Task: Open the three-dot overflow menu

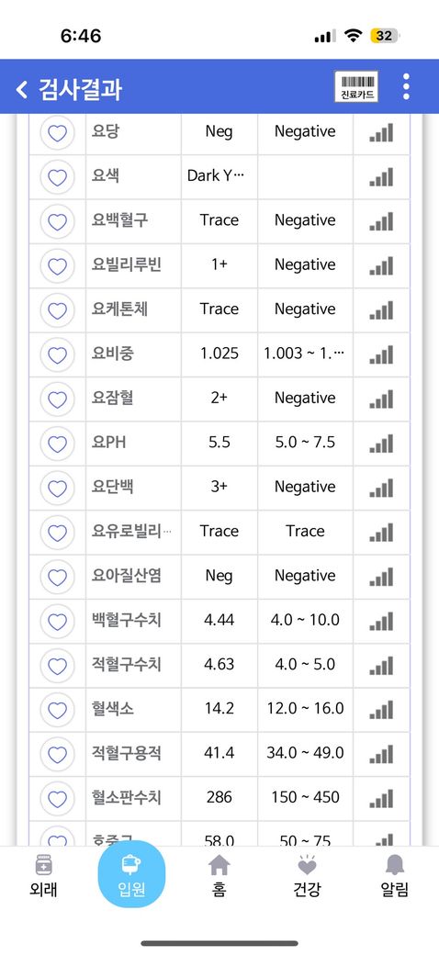Action: tap(406, 86)
